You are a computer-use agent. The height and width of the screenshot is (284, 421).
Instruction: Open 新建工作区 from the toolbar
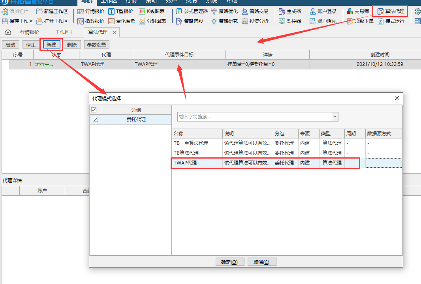pyautogui.click(x=52, y=11)
